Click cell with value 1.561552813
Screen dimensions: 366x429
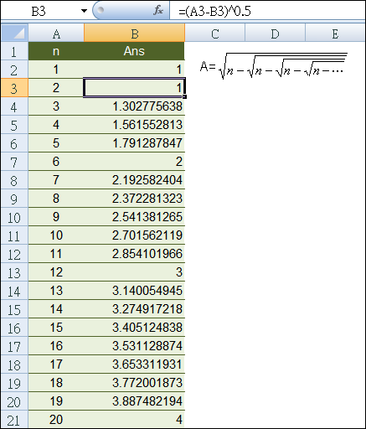[x=134, y=125]
